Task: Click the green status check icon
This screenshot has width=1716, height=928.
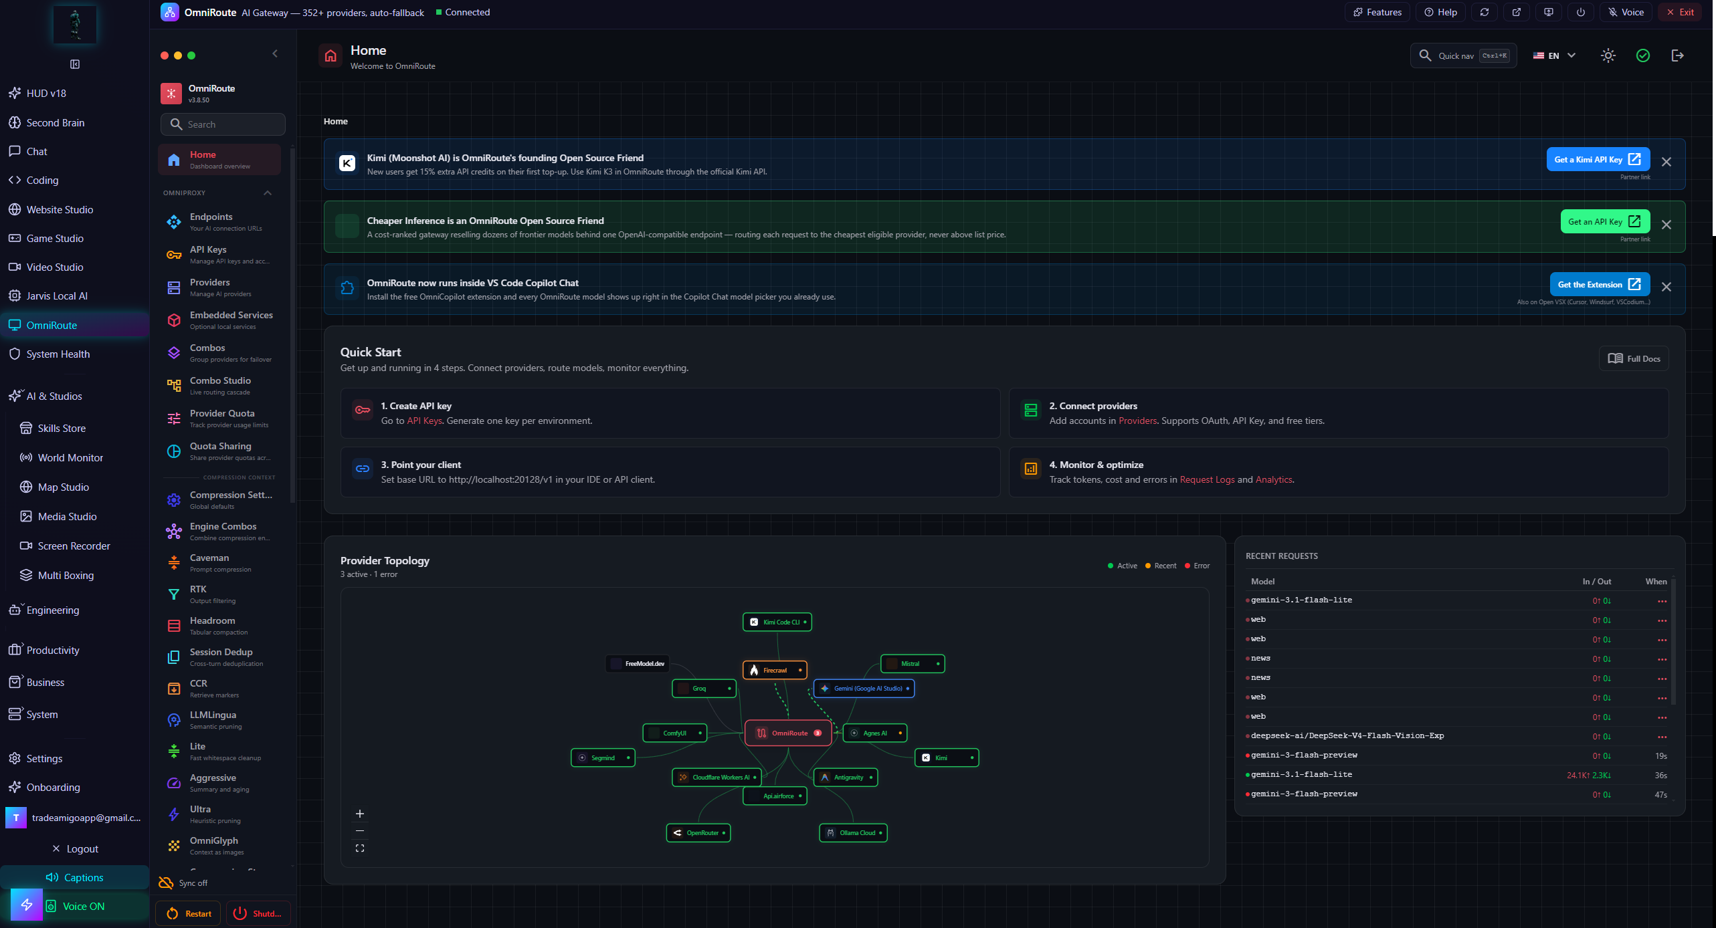Action: (x=1643, y=55)
